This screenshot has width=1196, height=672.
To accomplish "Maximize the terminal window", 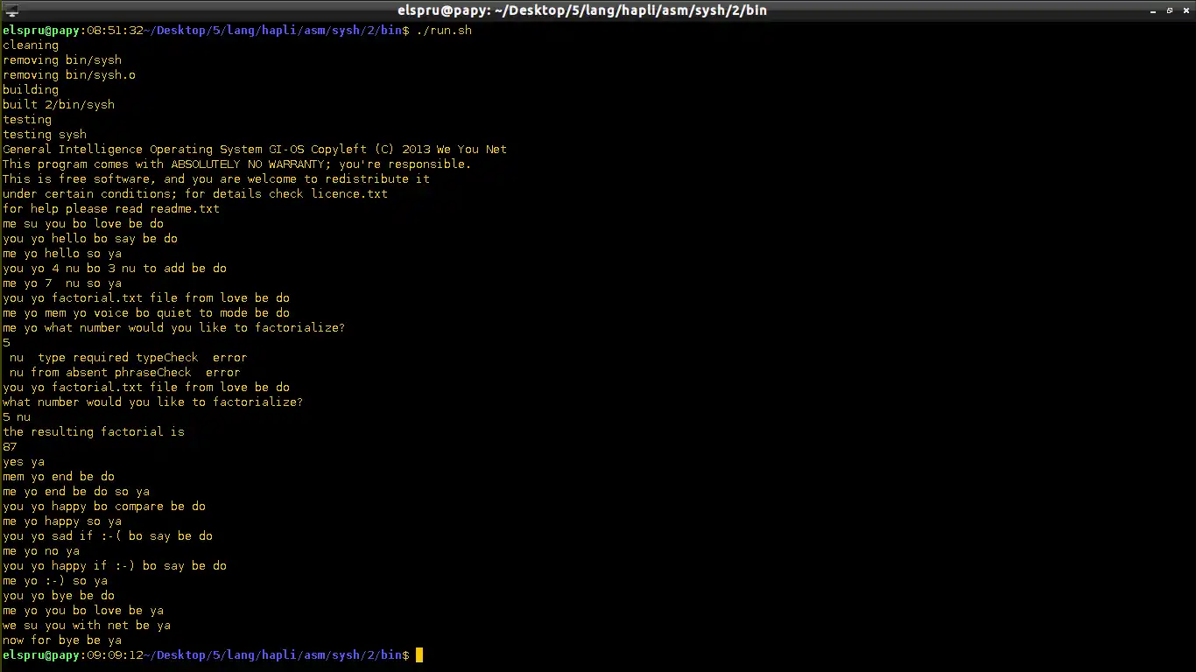I will (x=1170, y=10).
